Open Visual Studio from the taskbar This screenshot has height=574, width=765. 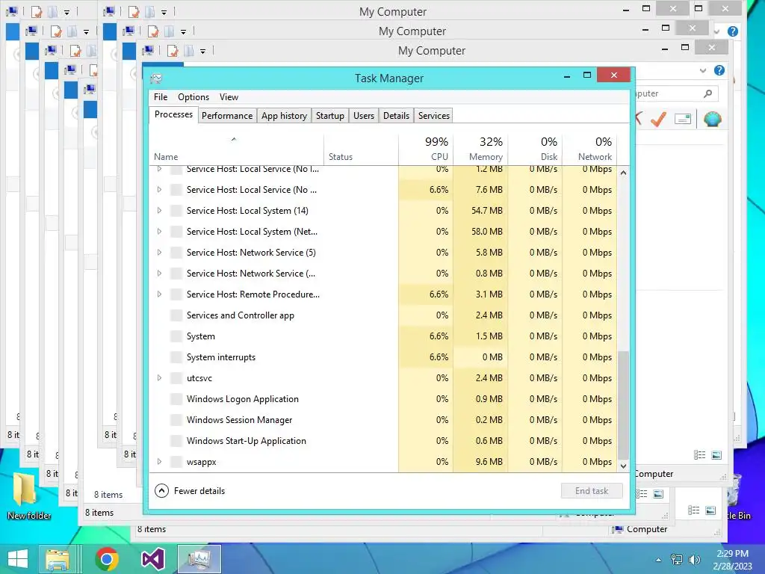click(x=152, y=559)
